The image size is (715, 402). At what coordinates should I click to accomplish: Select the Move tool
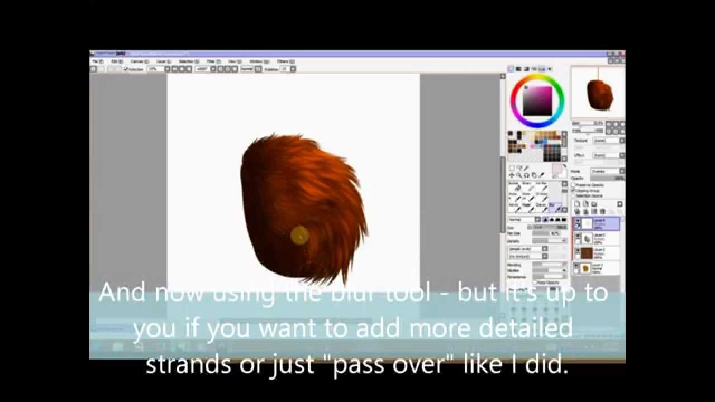click(512, 175)
